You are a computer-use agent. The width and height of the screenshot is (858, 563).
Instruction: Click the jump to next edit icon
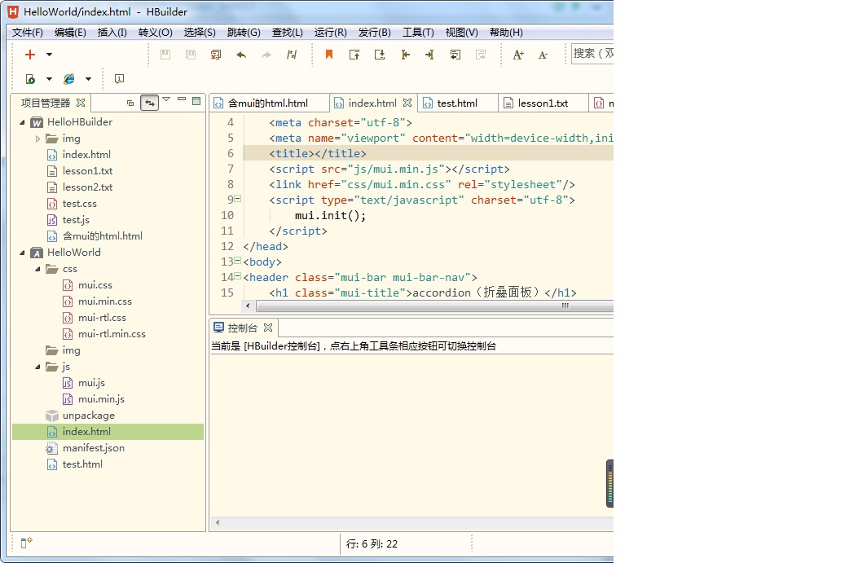pyautogui.click(x=429, y=54)
